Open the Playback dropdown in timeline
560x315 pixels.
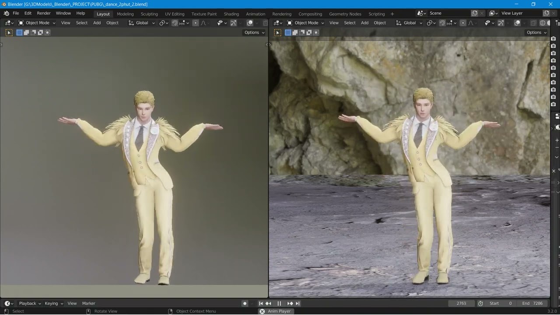click(x=30, y=303)
